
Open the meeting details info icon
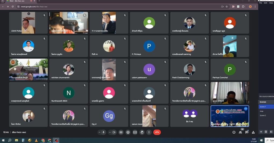pyautogui.click(x=234, y=132)
